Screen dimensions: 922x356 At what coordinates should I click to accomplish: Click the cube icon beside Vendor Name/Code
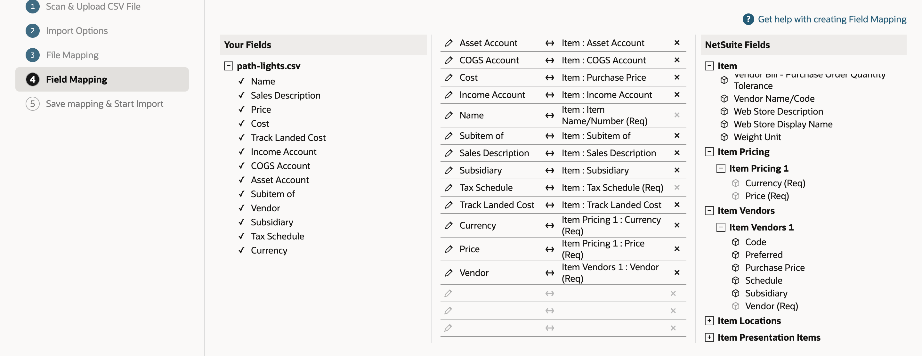point(724,98)
